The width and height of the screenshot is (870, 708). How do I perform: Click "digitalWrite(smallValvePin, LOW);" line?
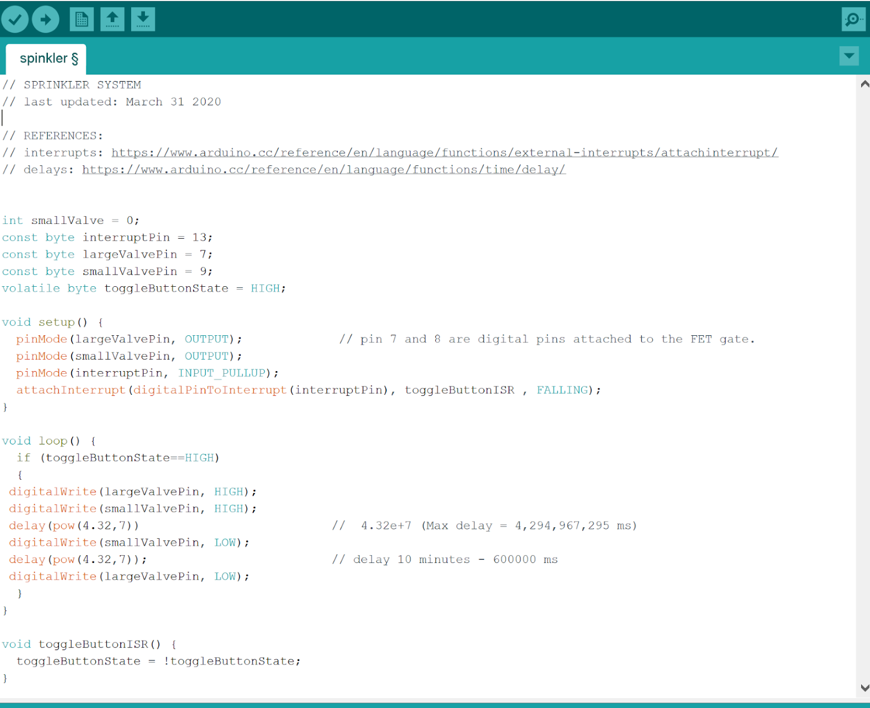pos(129,543)
